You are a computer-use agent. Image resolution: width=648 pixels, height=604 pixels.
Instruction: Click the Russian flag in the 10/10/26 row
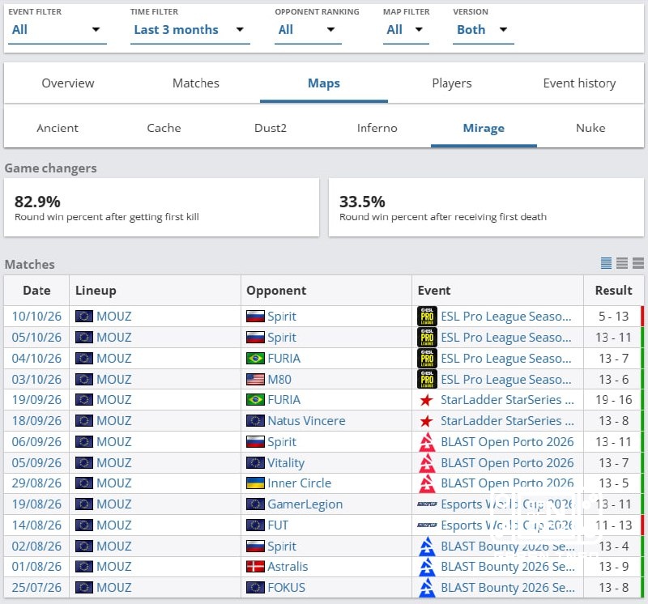pyautogui.click(x=255, y=317)
